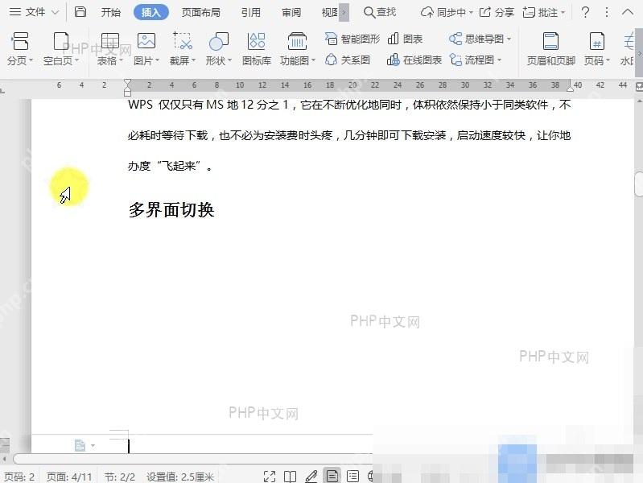This screenshot has width=643, height=483.
Task: Insert a page break with 分页
Action: (x=19, y=49)
